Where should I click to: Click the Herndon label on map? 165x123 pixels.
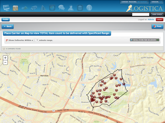click(44, 76)
